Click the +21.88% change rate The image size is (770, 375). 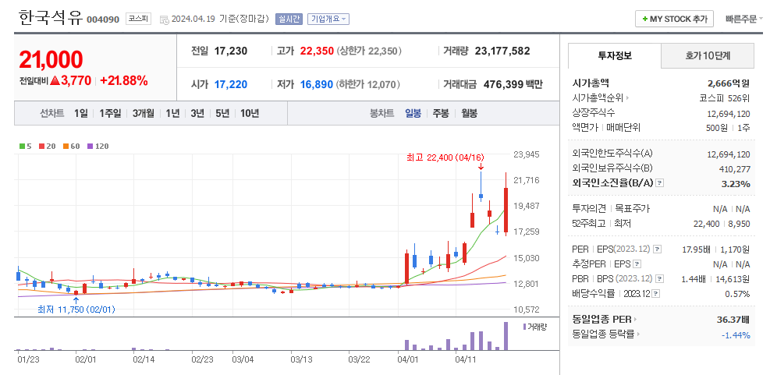click(124, 81)
